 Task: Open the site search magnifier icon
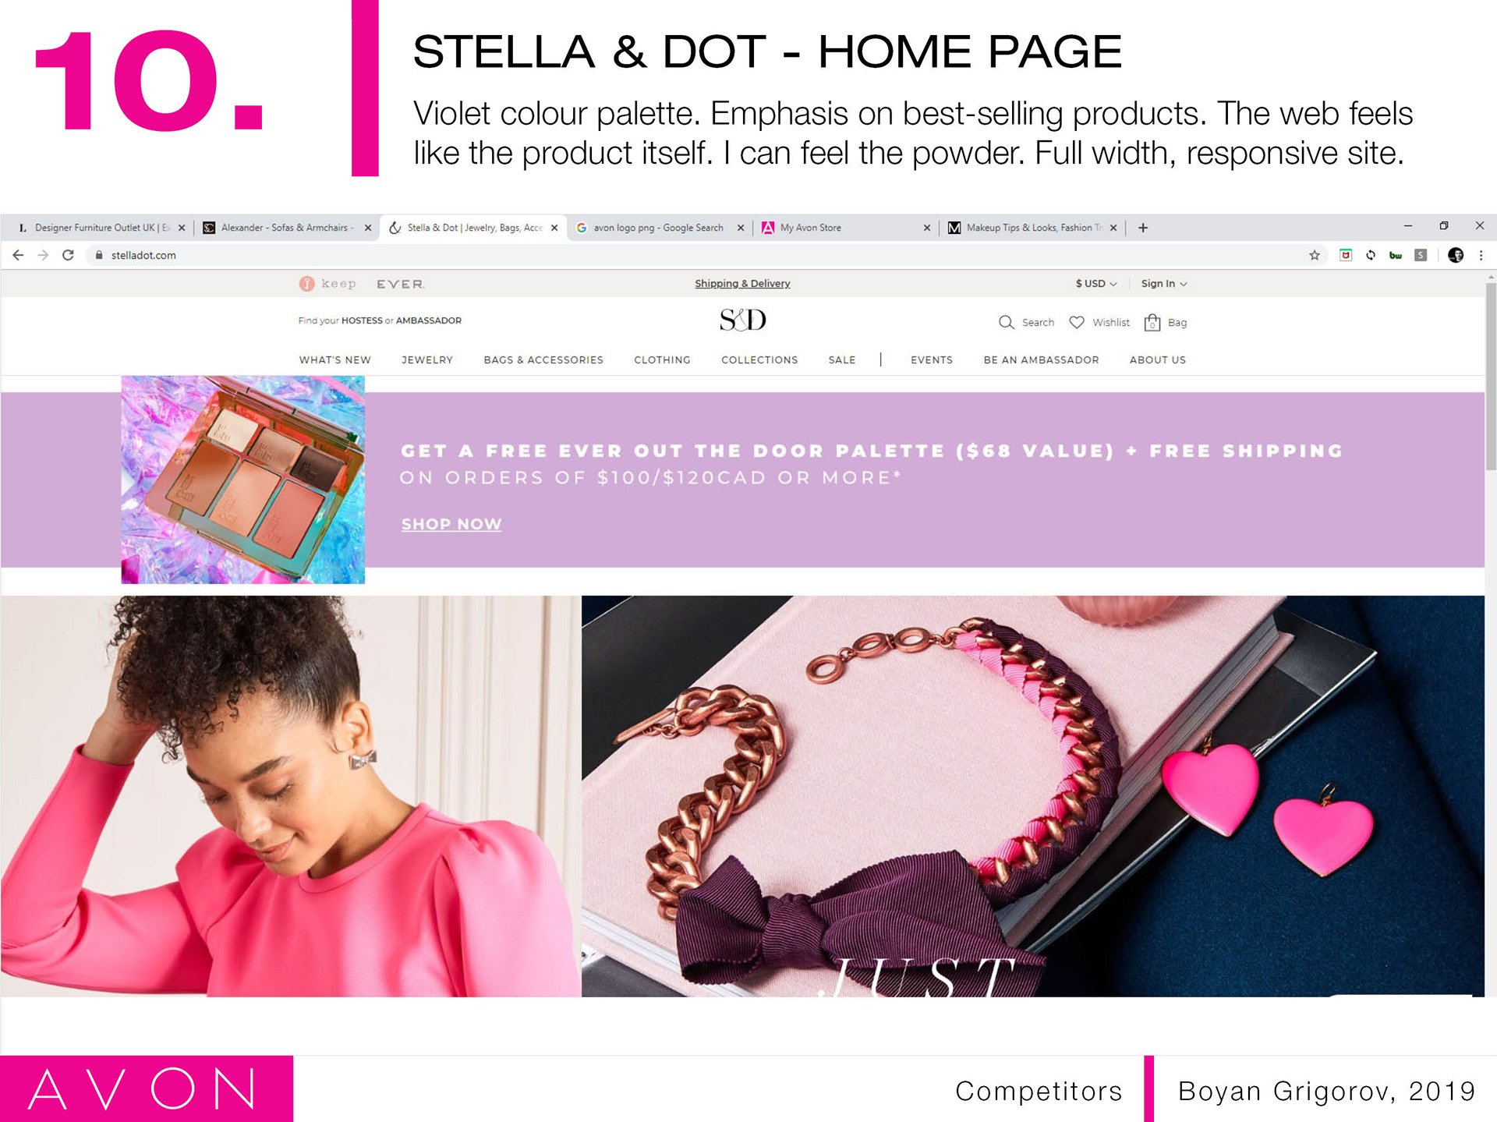[x=1007, y=322]
